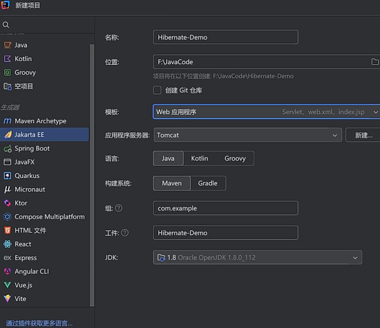The image size is (380, 328).
Task: Click the 名称 Hibernate-Demo input field
Action: pyautogui.click(x=226, y=37)
